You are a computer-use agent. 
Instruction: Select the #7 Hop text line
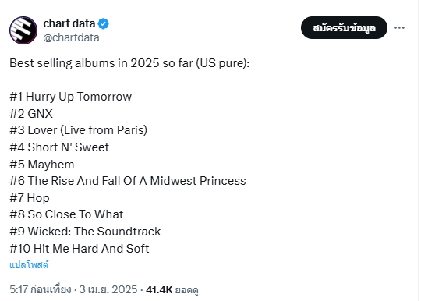coord(30,198)
